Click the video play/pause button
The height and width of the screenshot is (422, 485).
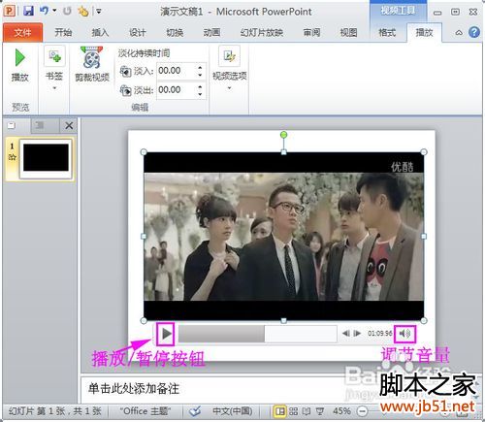[x=166, y=334]
